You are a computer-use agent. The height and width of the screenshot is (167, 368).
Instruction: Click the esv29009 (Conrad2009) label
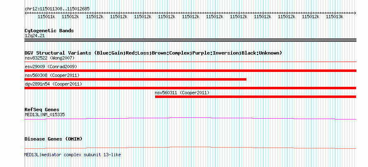[x=51, y=67]
